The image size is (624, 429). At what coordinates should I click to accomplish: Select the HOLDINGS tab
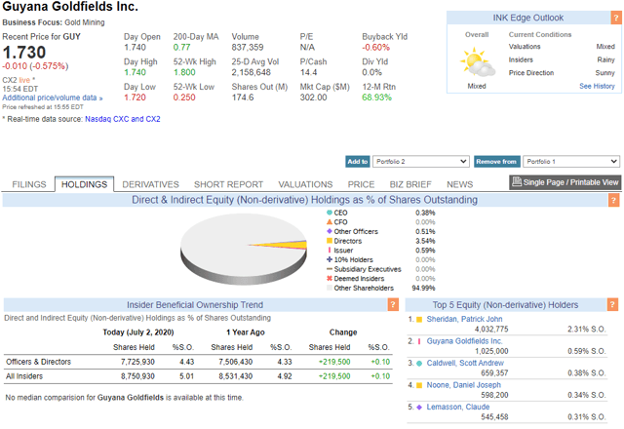pos(85,184)
